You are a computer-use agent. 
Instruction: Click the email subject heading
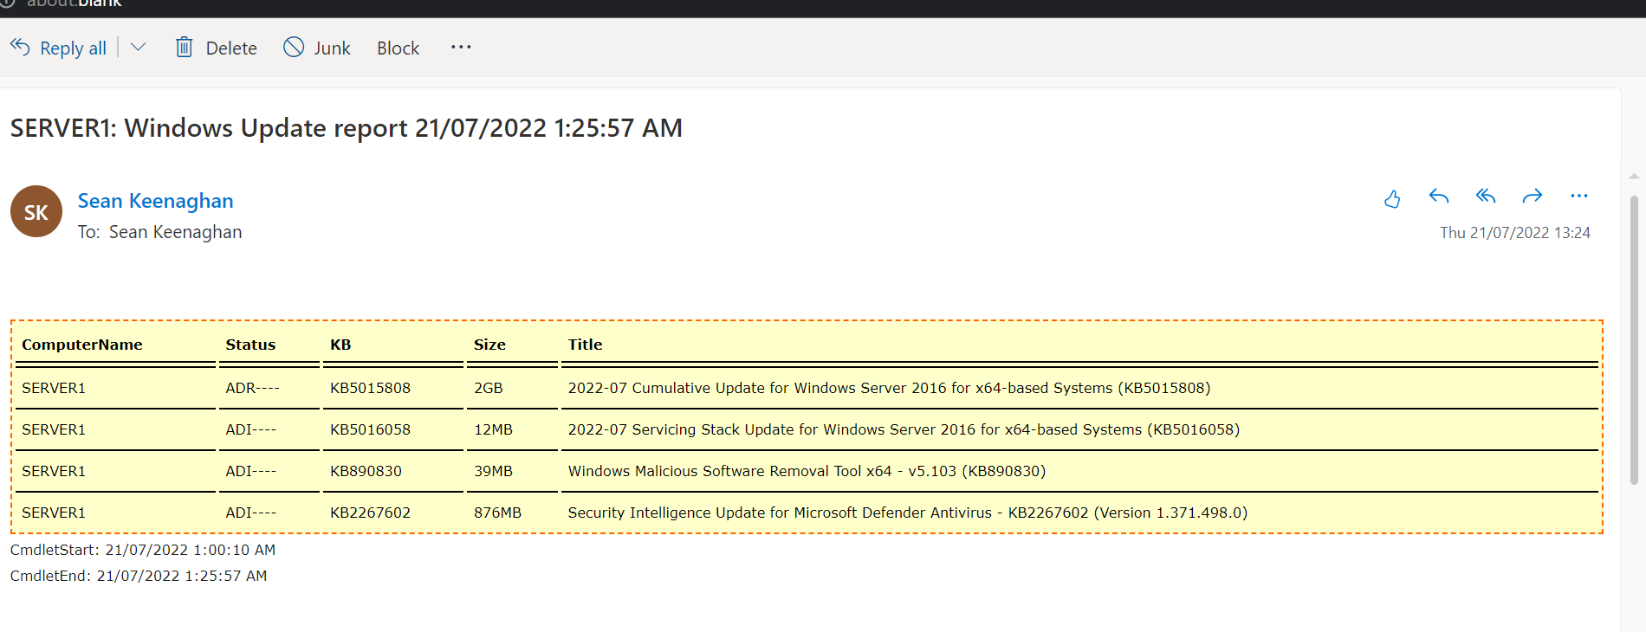click(346, 128)
